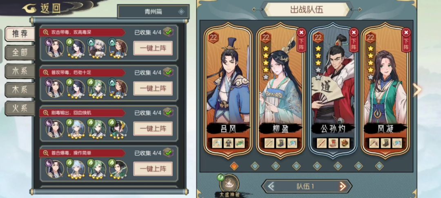The height and width of the screenshot is (198, 441).
Task: Select 吕风's first equipment slot icon
Action: pyautogui.click(x=217, y=143)
